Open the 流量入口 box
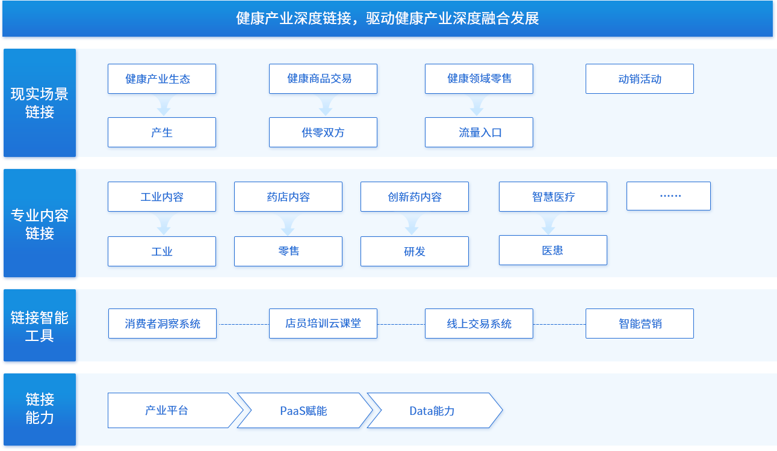Image resolution: width=777 pixels, height=451 pixels. click(x=479, y=132)
